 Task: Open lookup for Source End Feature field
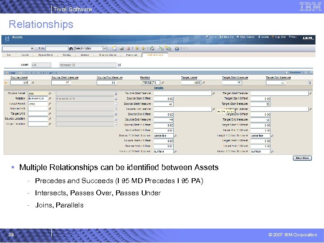[213, 109]
